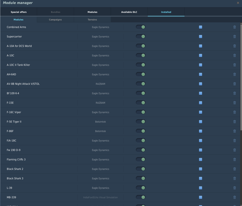
Task: Toggle the Black Shark 3 switch
Action: (x=141, y=179)
